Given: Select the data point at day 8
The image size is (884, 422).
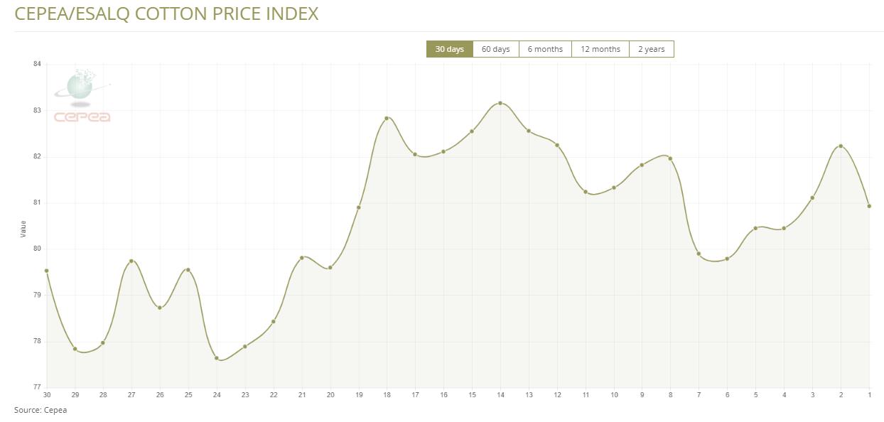Looking at the screenshot, I should [670, 158].
